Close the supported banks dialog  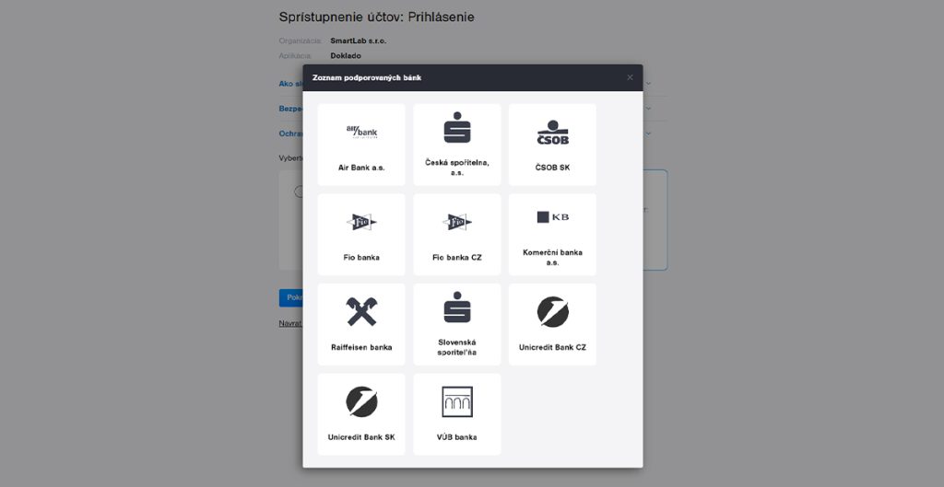(x=630, y=77)
